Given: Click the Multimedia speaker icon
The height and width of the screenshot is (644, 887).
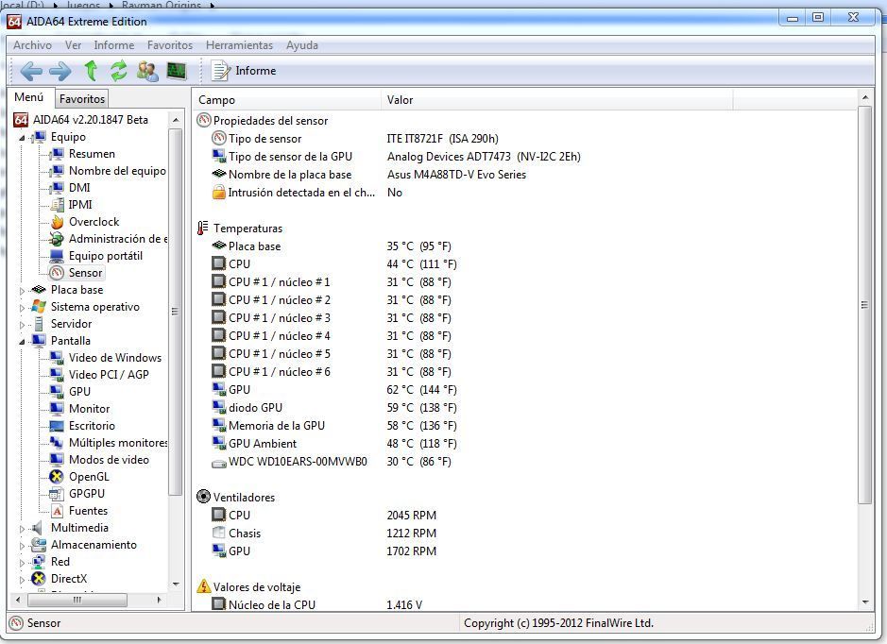Looking at the screenshot, I should click(38, 528).
